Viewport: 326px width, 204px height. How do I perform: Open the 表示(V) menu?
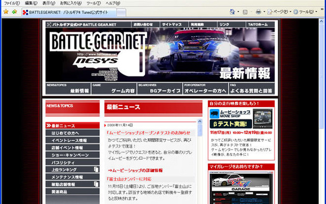coord(49,3)
